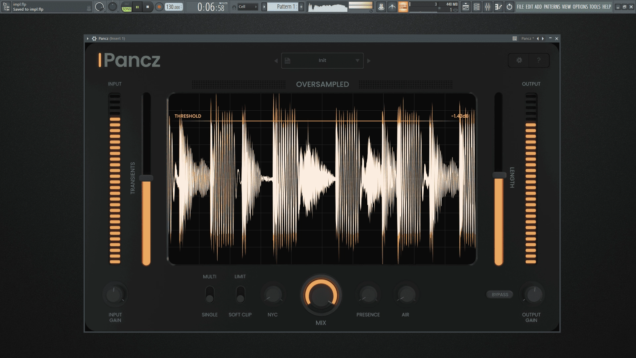Go to previous Pancz preset, left of Init
Image resolution: width=636 pixels, height=358 pixels.
[x=276, y=61]
